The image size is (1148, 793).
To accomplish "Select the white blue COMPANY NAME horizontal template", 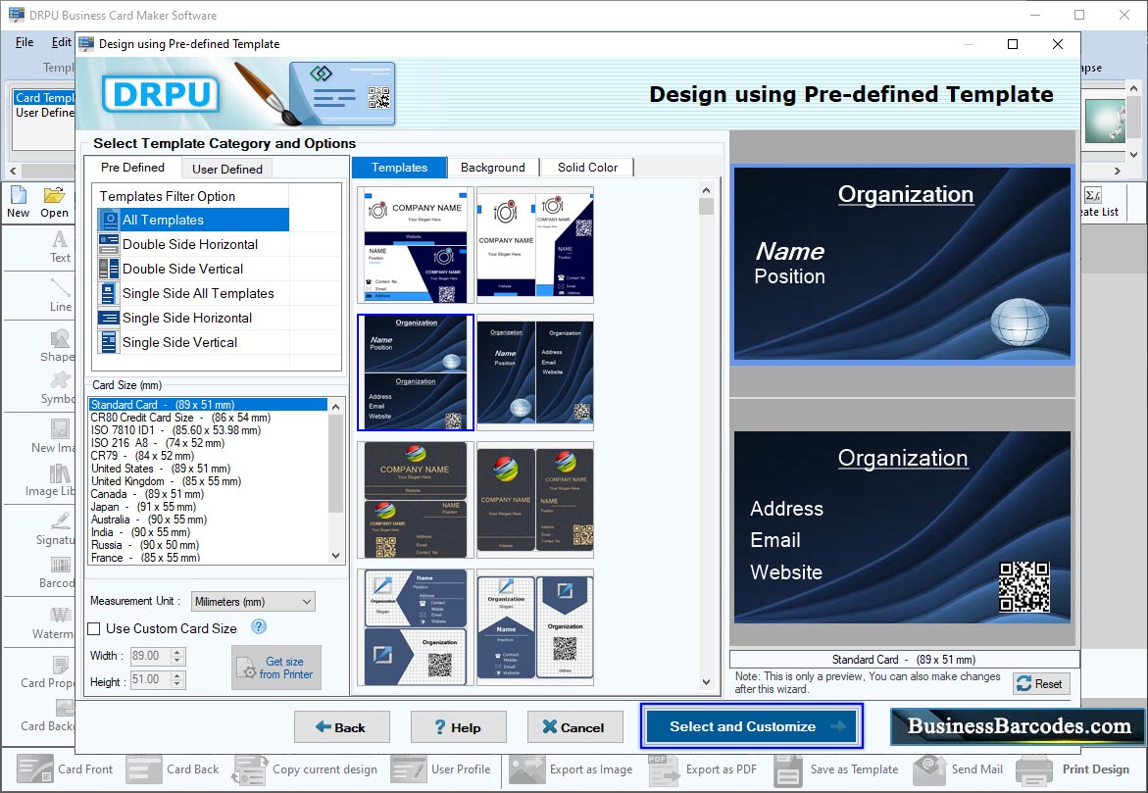I will [x=415, y=244].
